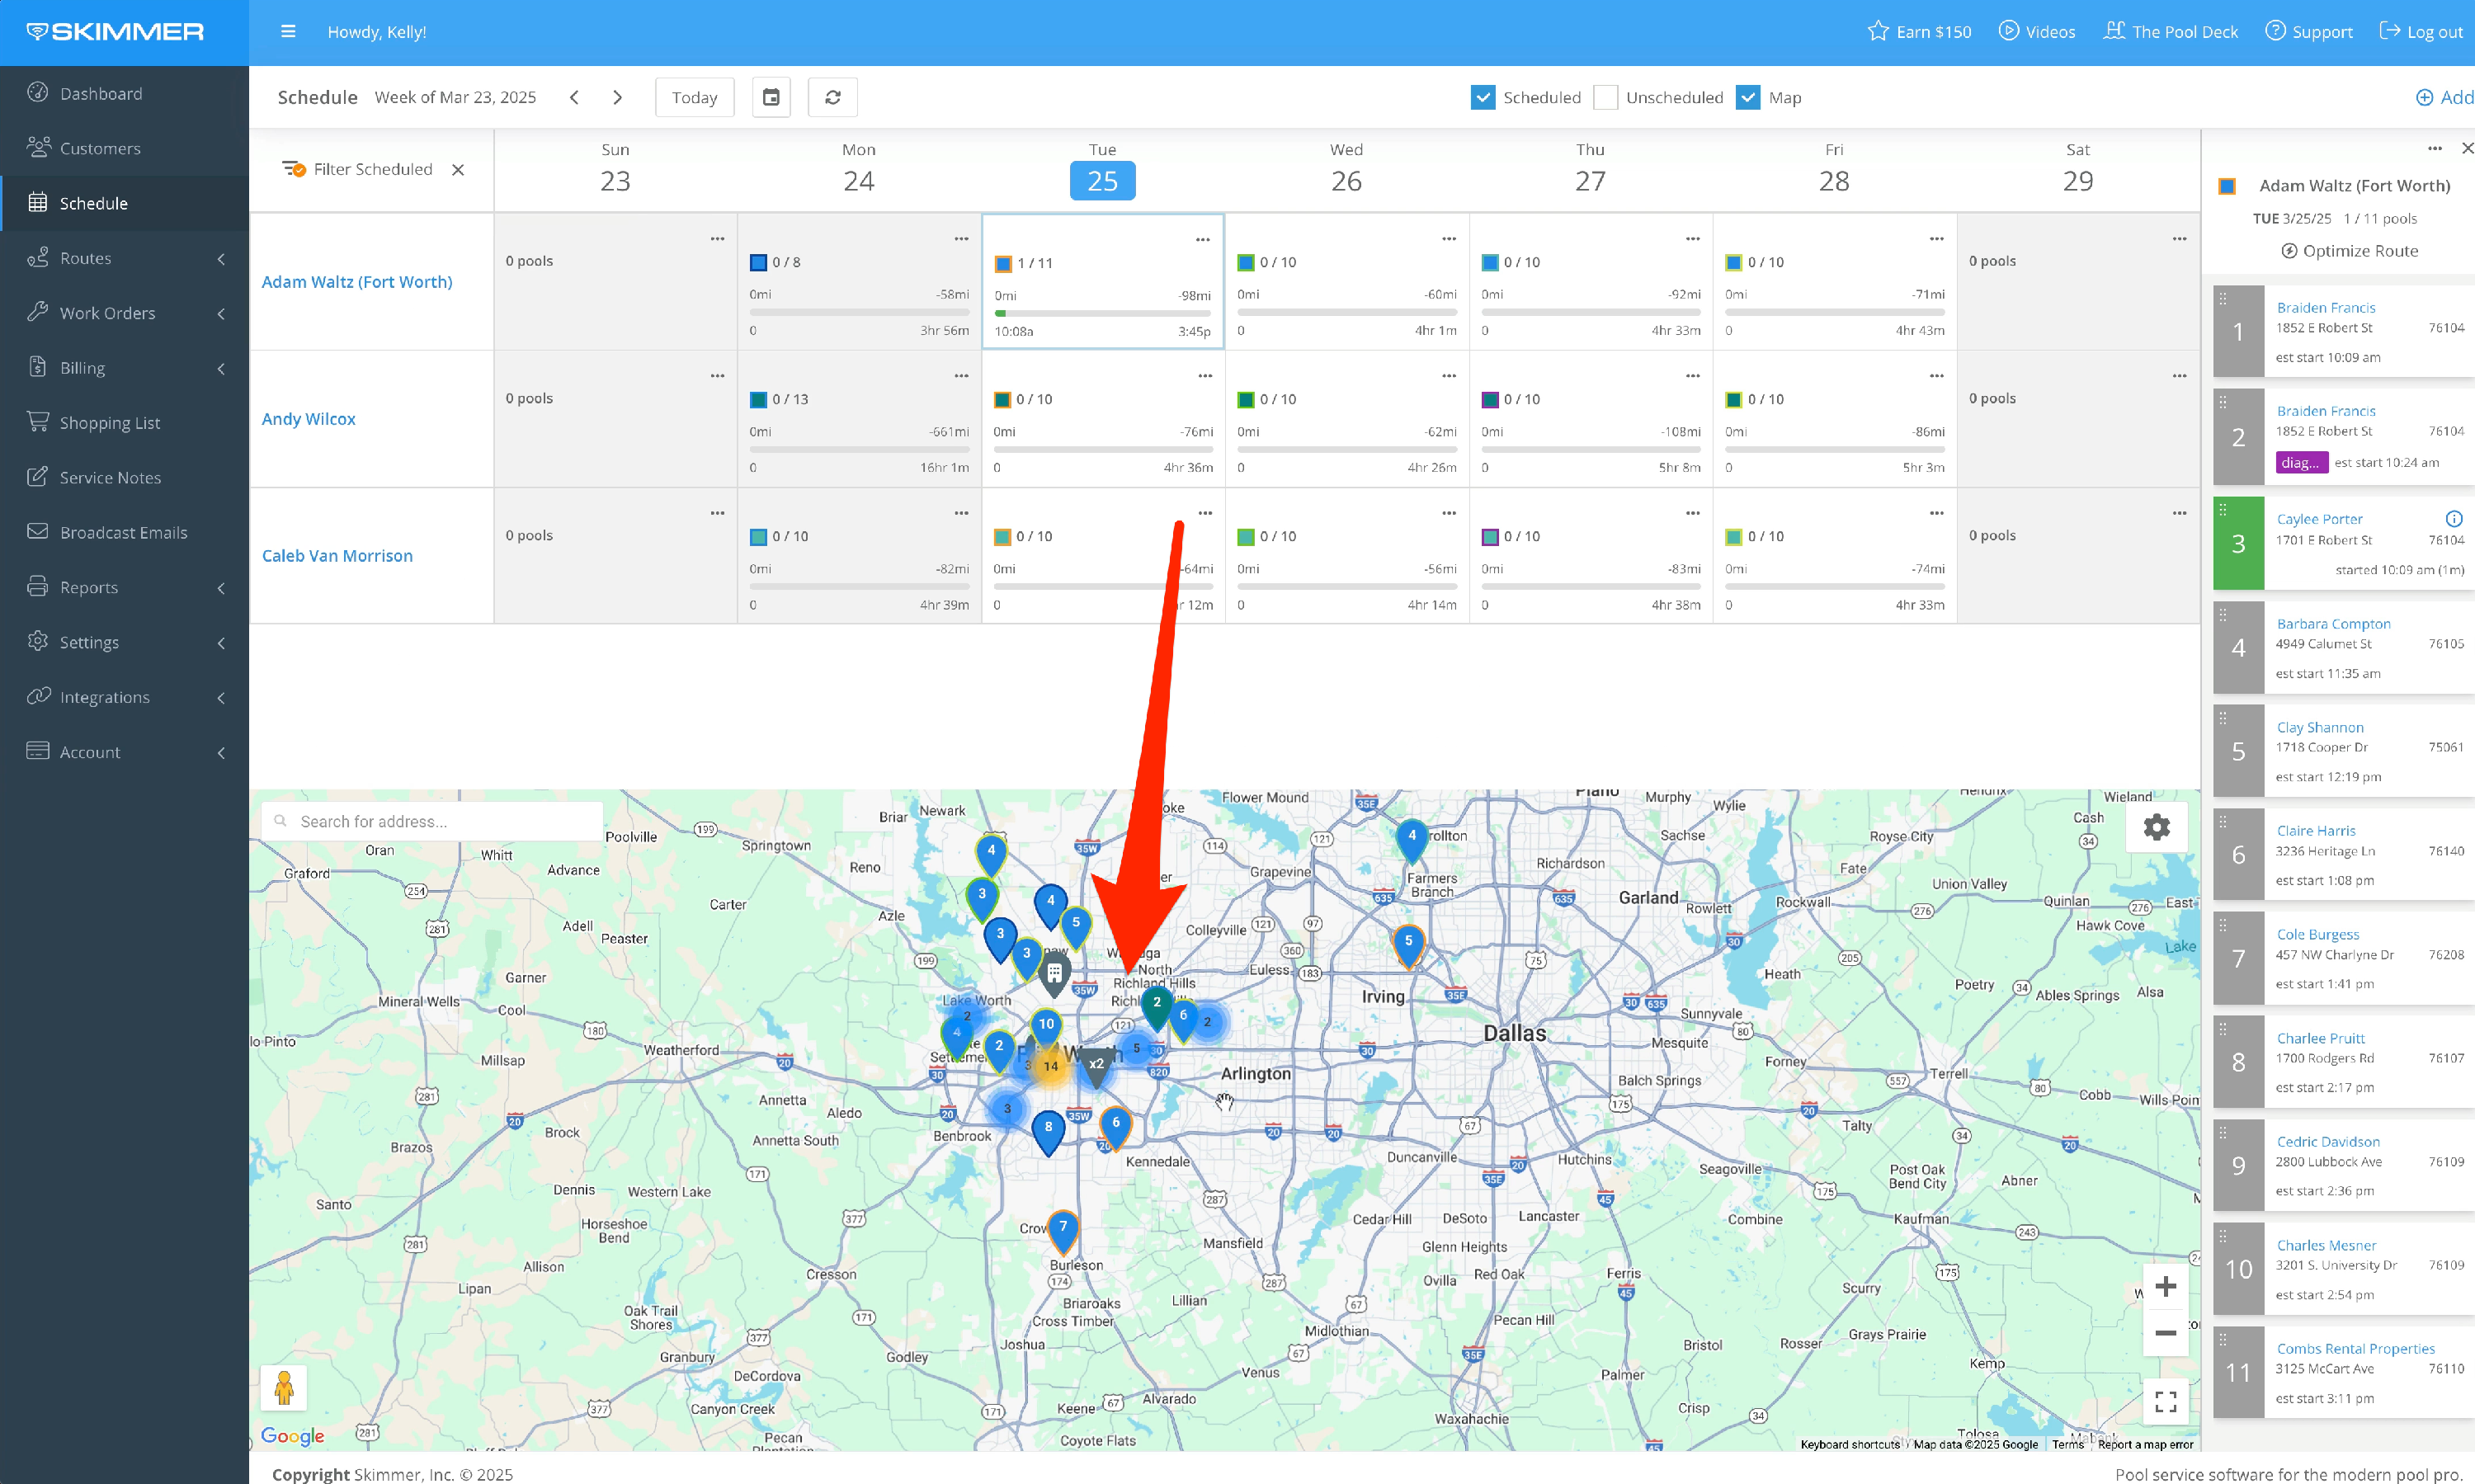The width and height of the screenshot is (2475, 1484).
Task: Expand the Reports sidebar submenu
Action: 124,587
